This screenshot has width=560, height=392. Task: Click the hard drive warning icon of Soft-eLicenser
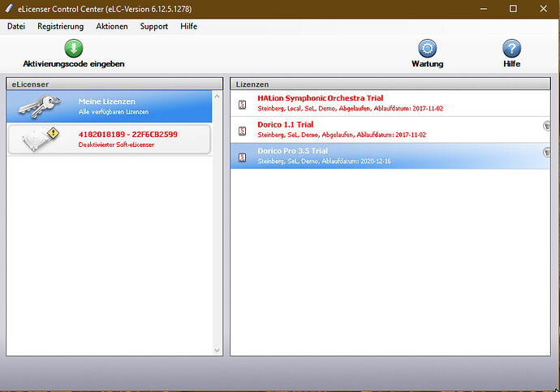click(x=41, y=139)
